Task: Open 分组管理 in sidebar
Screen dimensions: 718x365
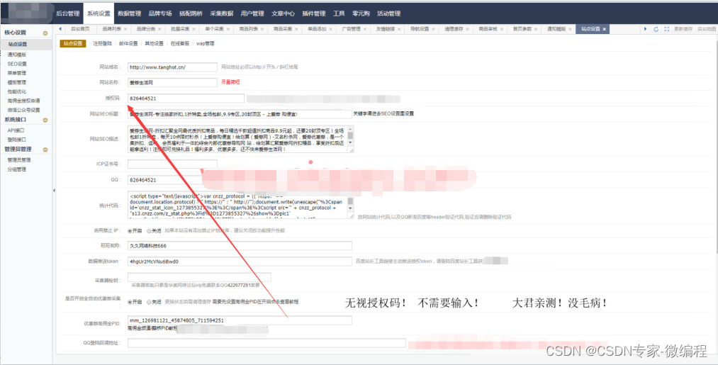Action: coord(16,169)
